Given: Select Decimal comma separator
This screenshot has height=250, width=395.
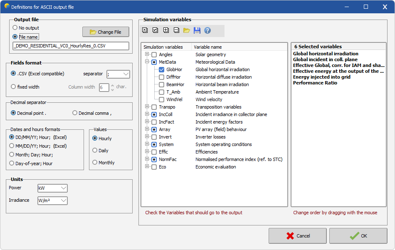Looking at the screenshot, I should 75,113.
